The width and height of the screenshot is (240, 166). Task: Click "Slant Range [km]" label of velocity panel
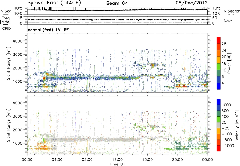pyautogui.click(x=8, y=125)
